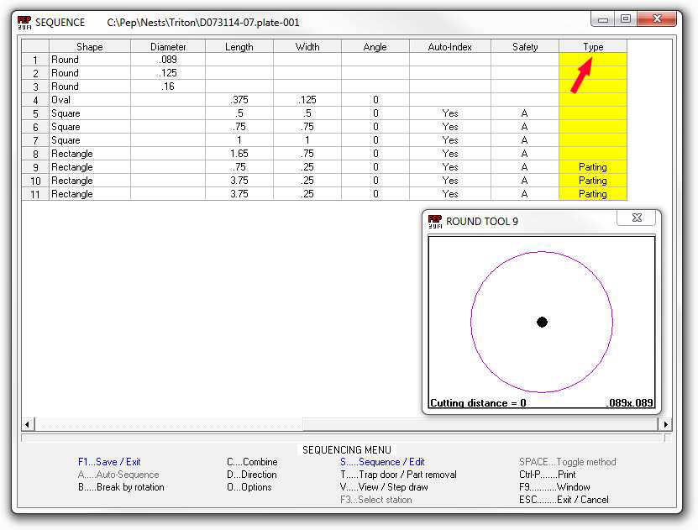Screen dimensions: 698x530
Task: Click Auto-Index Yes cell in row 5
Action: pos(450,113)
